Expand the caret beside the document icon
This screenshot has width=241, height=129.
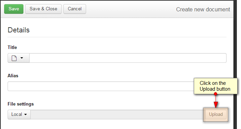point(22,58)
